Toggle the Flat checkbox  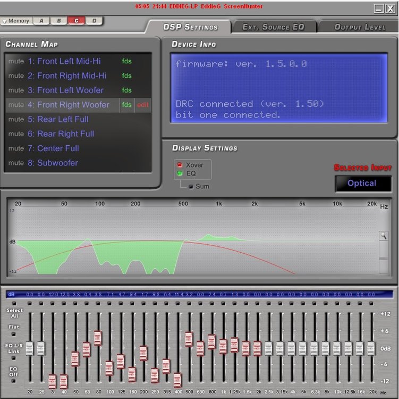click(14, 334)
